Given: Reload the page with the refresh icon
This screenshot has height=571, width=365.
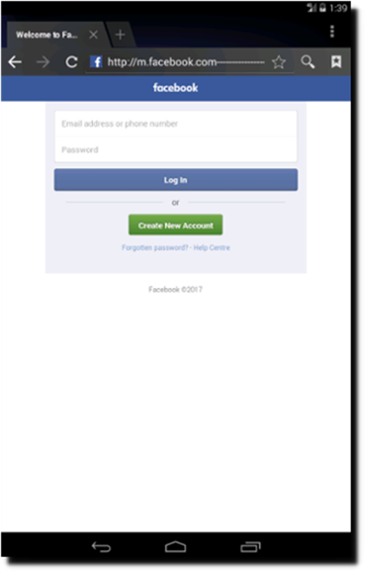Looking at the screenshot, I should [x=71, y=62].
